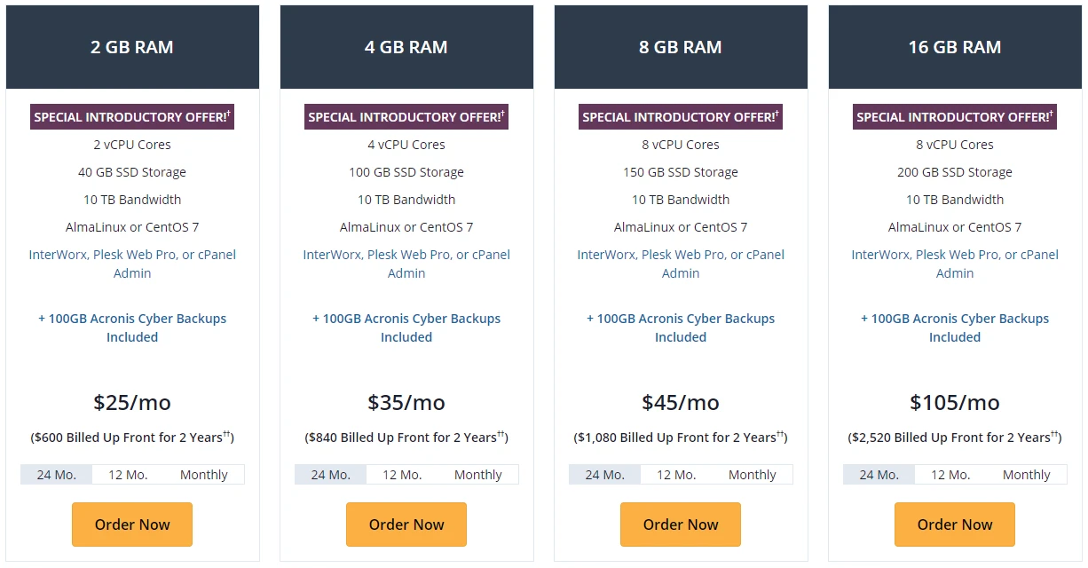Click the 2 GB RAM plan header
This screenshot has height=568, width=1088.
[x=131, y=47]
